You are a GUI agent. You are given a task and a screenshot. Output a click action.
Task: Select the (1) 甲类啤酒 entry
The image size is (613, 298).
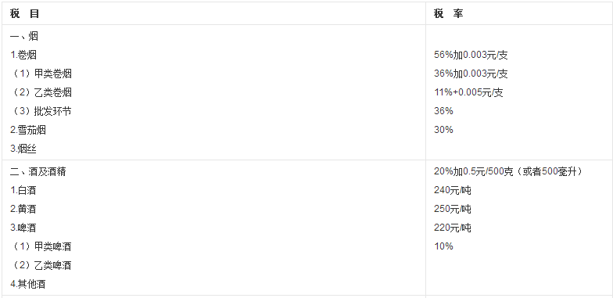41,246
